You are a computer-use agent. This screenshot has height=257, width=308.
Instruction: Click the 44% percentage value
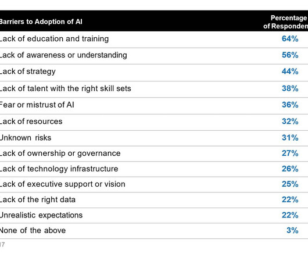tap(290, 72)
